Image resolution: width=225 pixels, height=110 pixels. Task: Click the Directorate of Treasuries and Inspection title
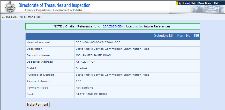pos(54,5)
